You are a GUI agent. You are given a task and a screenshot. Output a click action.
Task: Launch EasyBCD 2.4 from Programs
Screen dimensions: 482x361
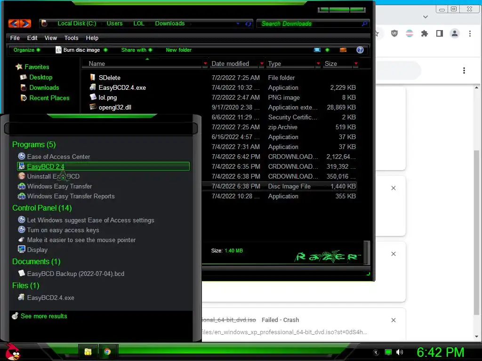point(103,166)
